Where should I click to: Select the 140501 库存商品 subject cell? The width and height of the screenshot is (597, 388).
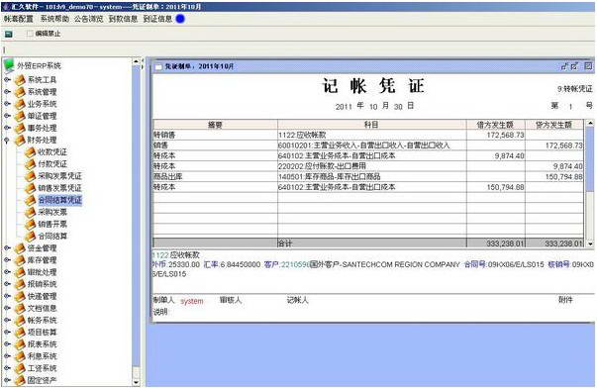[x=372, y=176]
